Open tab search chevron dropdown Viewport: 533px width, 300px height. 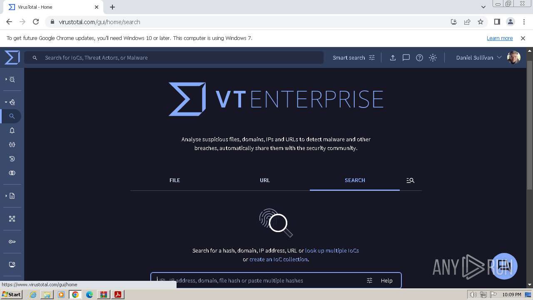(483, 7)
